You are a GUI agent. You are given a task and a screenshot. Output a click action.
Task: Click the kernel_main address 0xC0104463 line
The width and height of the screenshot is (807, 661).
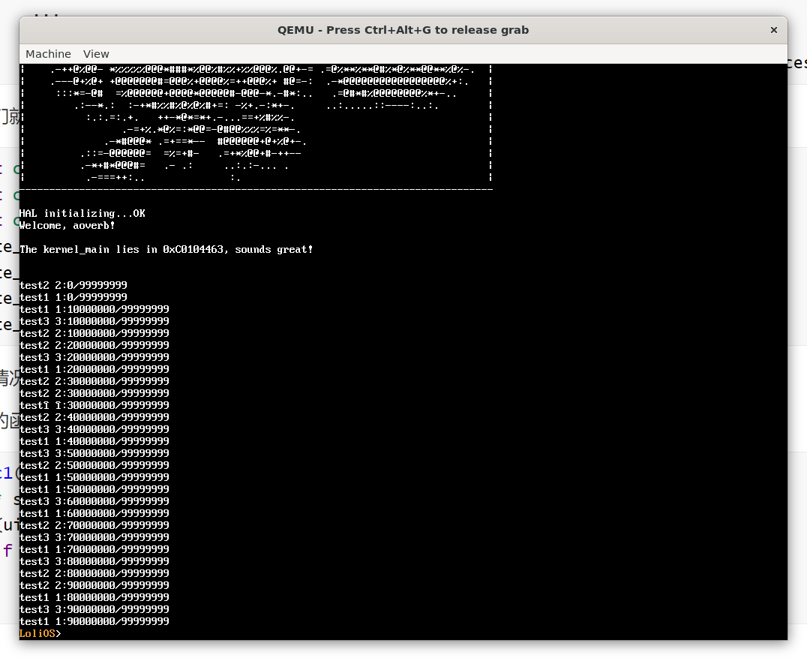point(166,250)
